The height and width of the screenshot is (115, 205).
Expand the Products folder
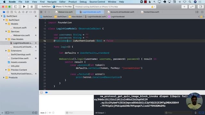(4, 77)
